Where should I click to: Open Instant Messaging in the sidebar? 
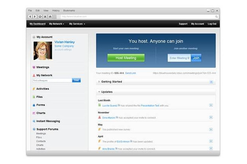48,121
